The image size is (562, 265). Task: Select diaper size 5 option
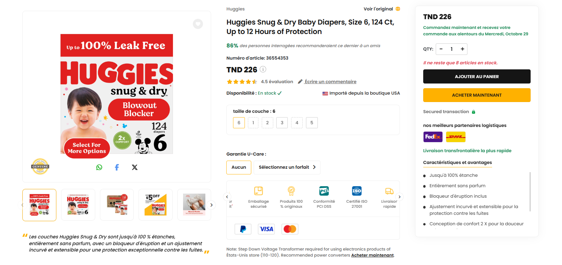(x=312, y=123)
